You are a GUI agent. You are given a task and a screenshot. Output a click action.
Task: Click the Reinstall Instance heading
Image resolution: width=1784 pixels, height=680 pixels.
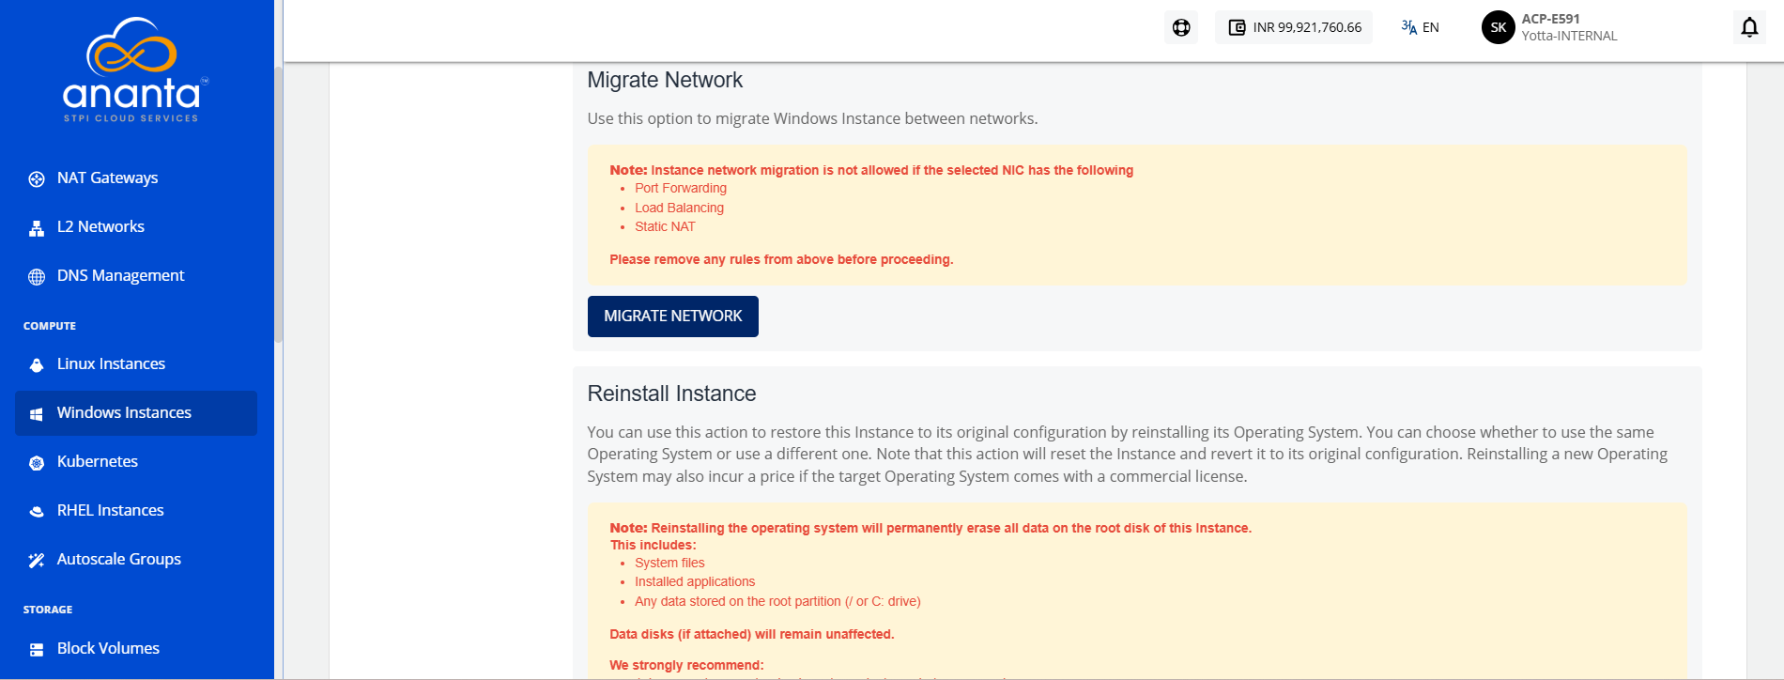pyautogui.click(x=671, y=394)
